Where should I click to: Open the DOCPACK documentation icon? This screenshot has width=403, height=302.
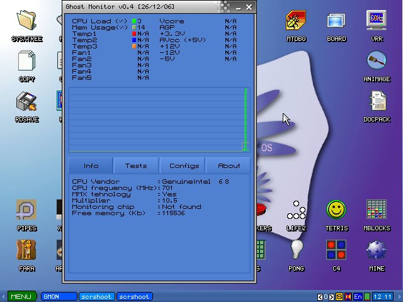pos(377,102)
